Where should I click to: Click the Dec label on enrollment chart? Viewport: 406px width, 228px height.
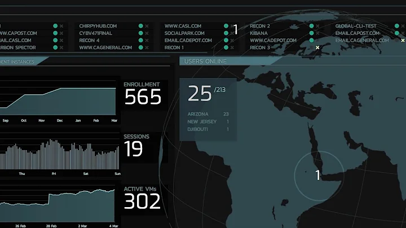coord(60,120)
